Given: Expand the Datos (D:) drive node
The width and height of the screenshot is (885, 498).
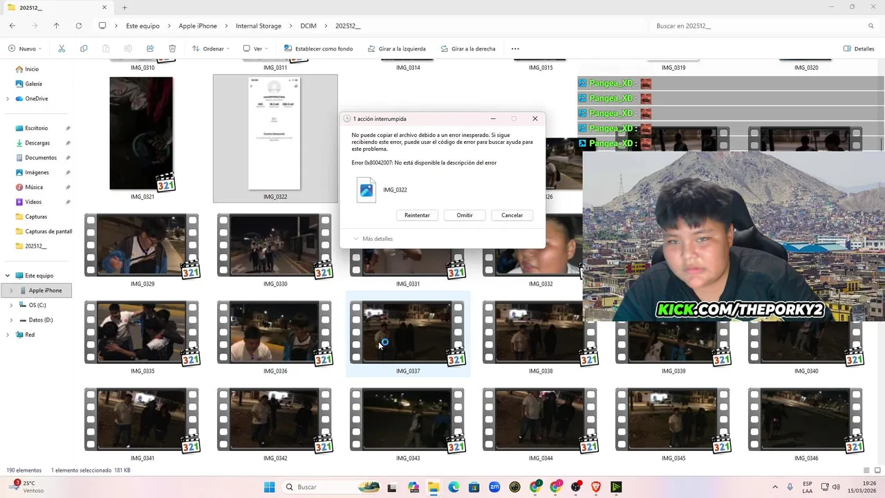Looking at the screenshot, I should (x=11, y=320).
